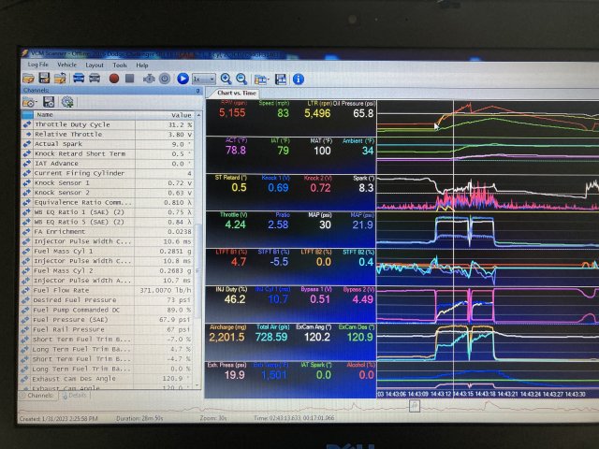Click the round gauge toolbar icon
The height and width of the screenshot is (449, 599).
165,79
